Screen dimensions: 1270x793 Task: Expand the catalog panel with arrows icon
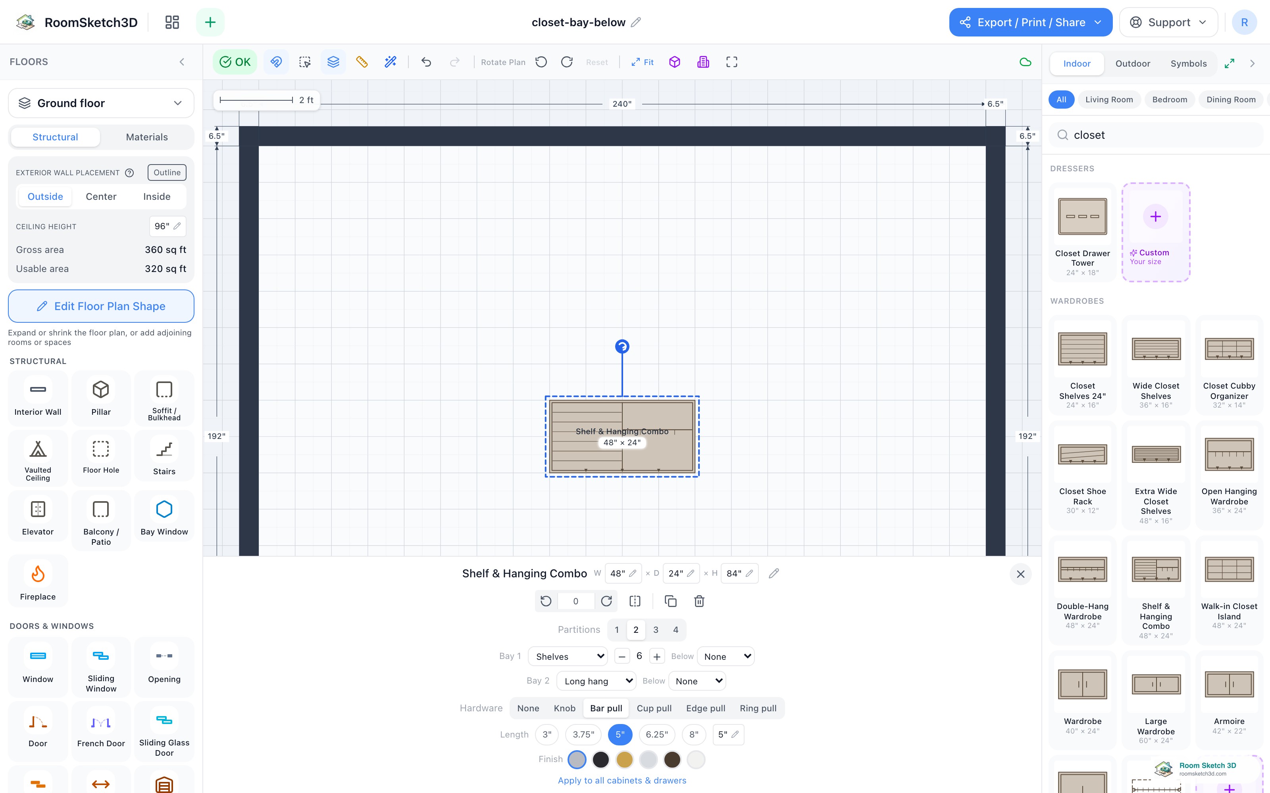(x=1229, y=63)
